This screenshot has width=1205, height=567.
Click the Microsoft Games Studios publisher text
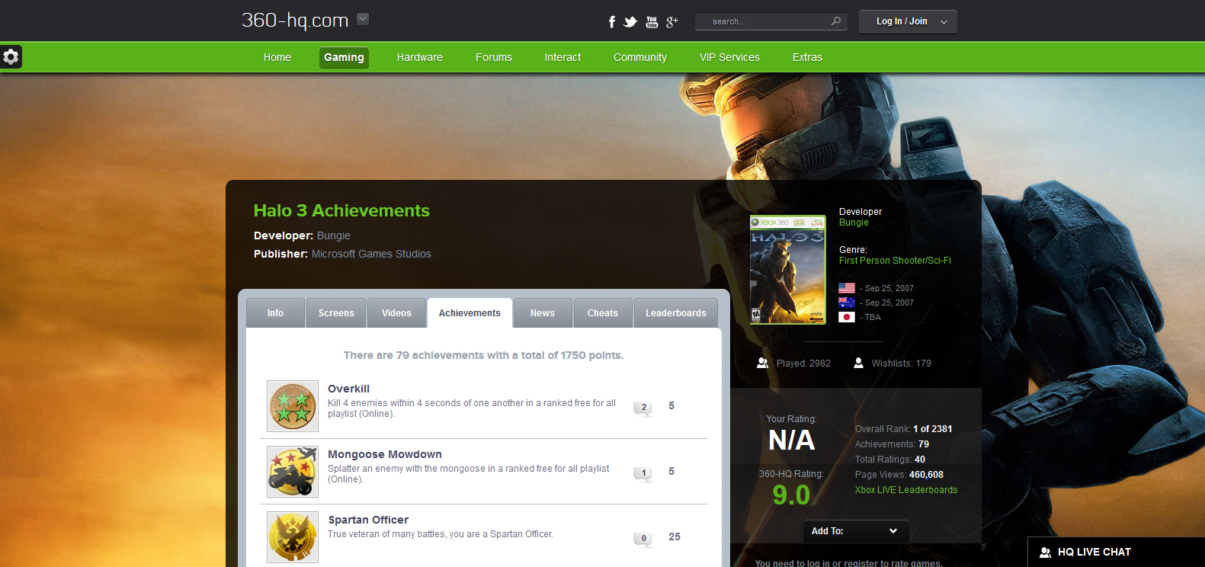[x=371, y=254]
